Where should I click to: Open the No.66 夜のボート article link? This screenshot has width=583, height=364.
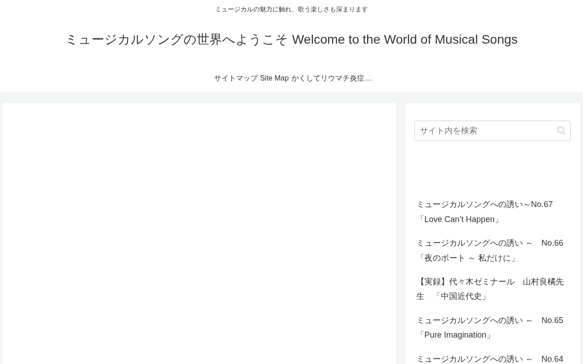490,251
